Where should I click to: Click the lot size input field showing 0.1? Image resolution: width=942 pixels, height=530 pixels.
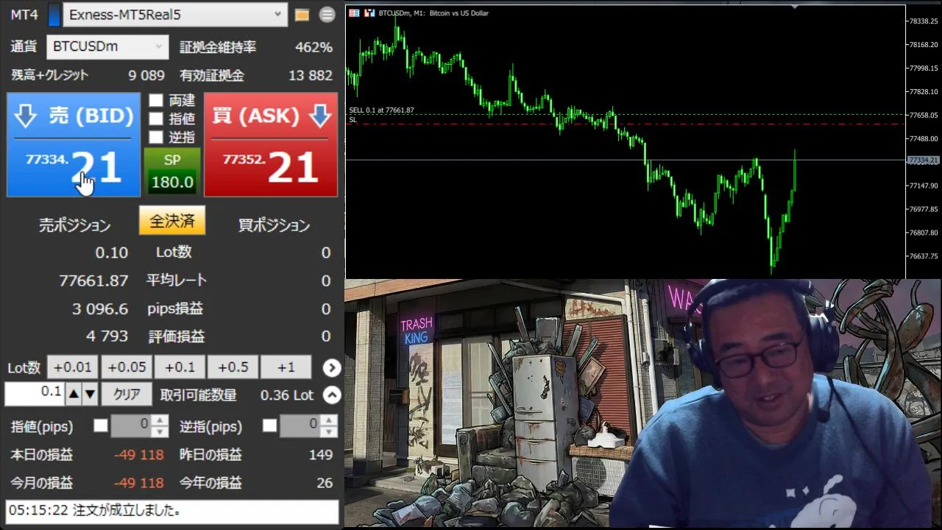tap(35, 394)
